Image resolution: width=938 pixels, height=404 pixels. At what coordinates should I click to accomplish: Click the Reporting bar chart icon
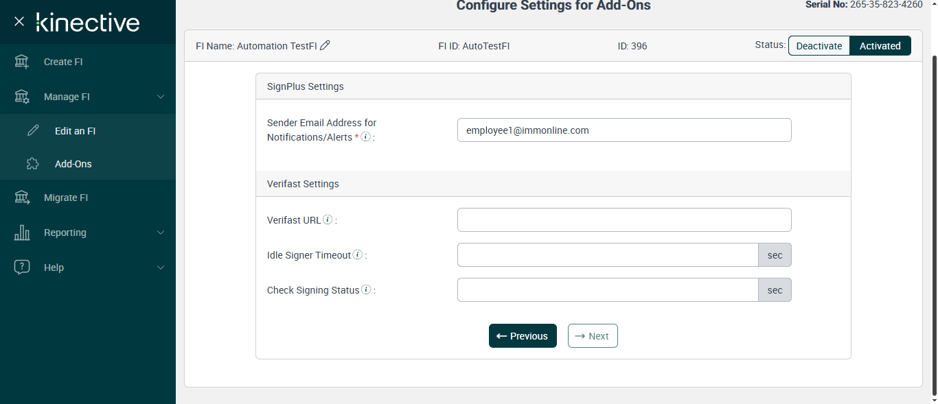pos(22,233)
